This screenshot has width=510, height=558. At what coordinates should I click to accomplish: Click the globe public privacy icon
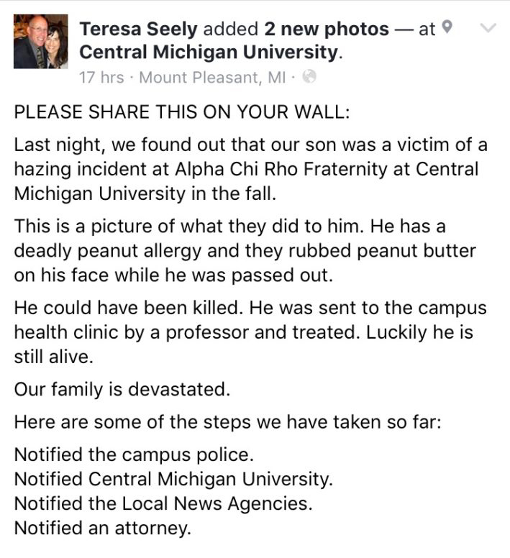(x=309, y=76)
